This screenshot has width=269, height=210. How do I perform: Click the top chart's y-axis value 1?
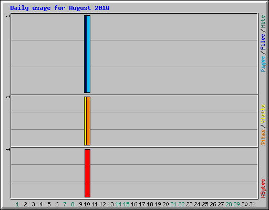pyautogui.click(x=8, y=16)
